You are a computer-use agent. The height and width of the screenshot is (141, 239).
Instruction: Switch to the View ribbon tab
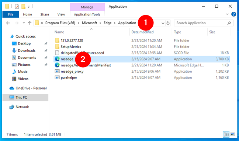pyautogui.click(x=61, y=14)
